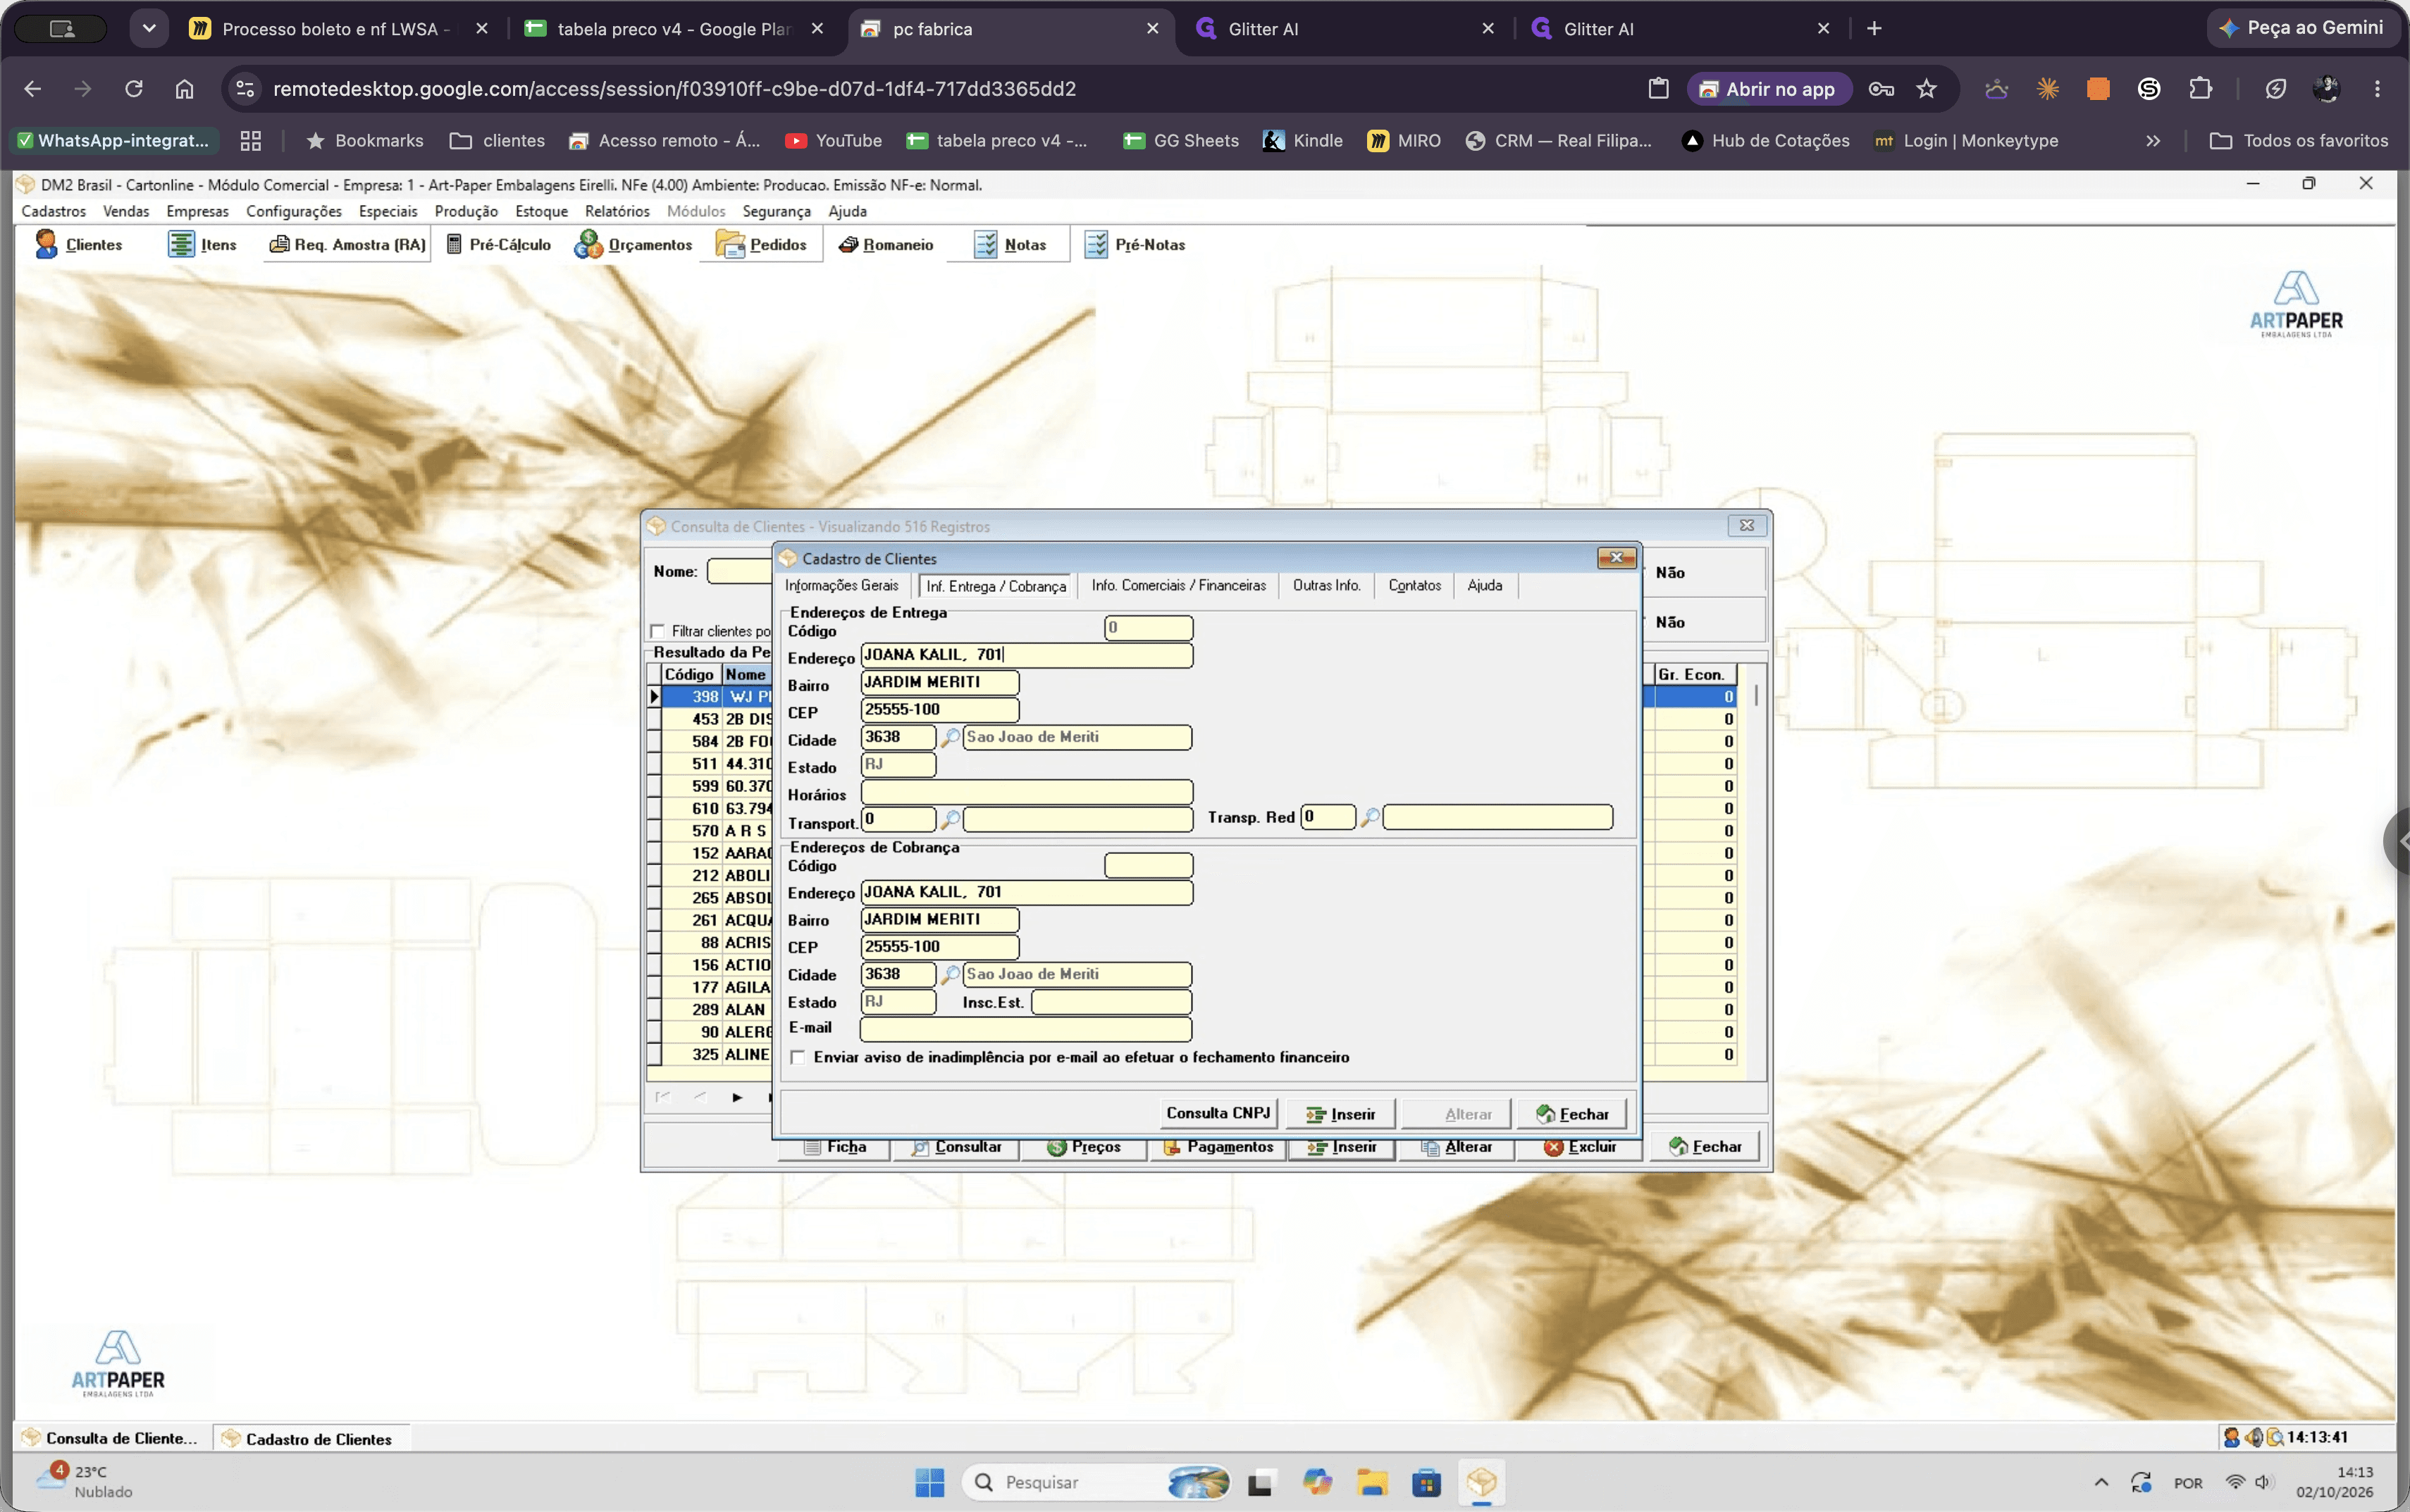Open the Romaneio toolbar button
The image size is (2410, 1512).
coord(886,245)
